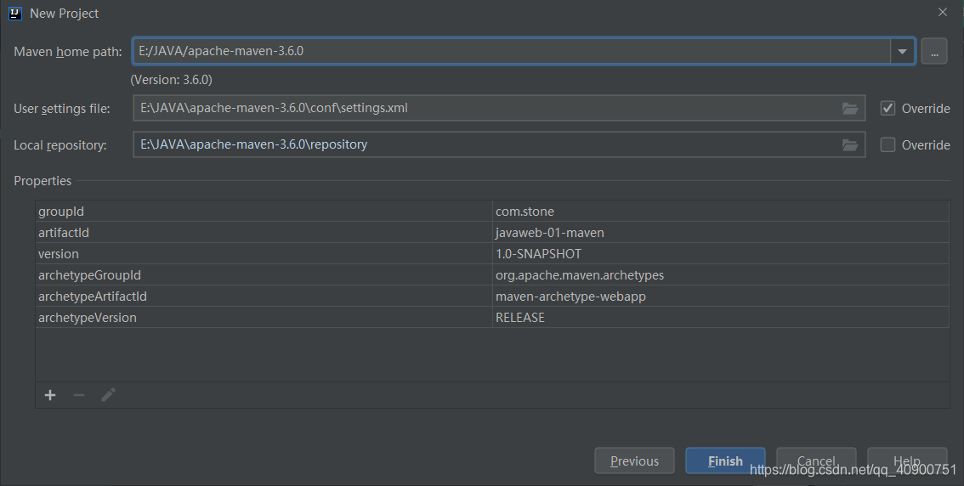Screen dimensions: 964x486
Task: Open Help for this dialog
Action: 907,461
